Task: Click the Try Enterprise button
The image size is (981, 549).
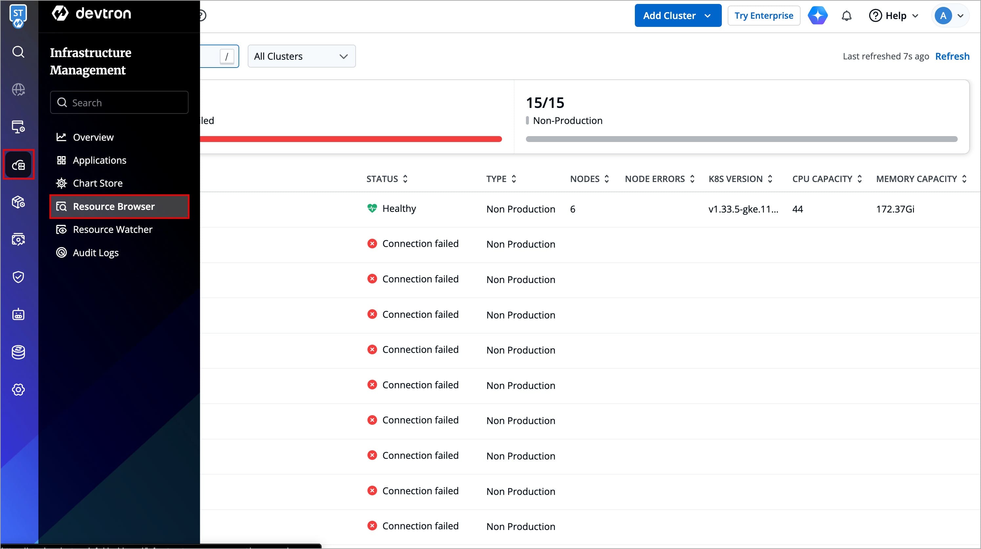Action: (763, 16)
